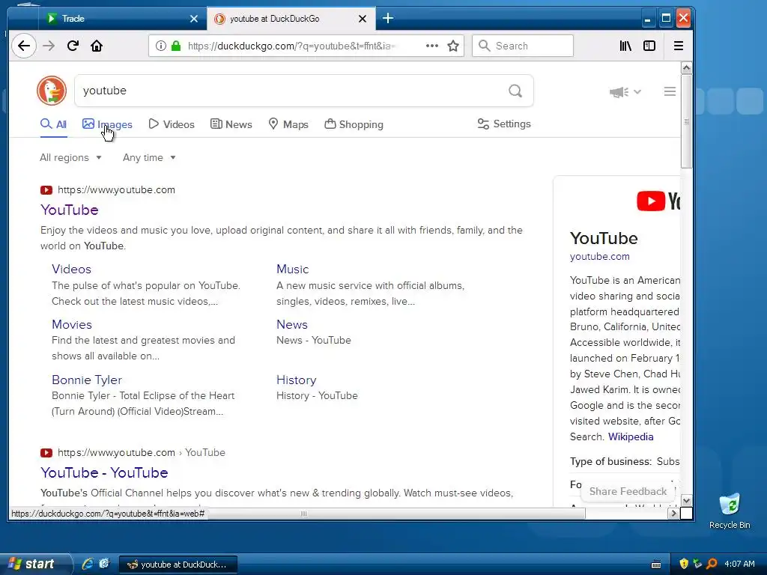
Task: Submit search with the magnifier icon
Action: coord(515,91)
